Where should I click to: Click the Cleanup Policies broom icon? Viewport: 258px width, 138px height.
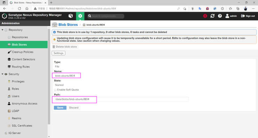click(9, 52)
